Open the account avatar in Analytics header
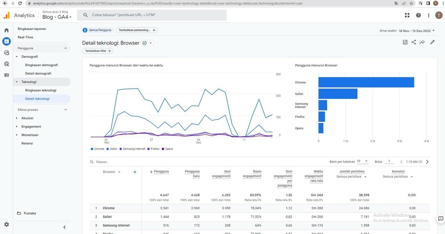The image size is (445, 234). point(439,15)
